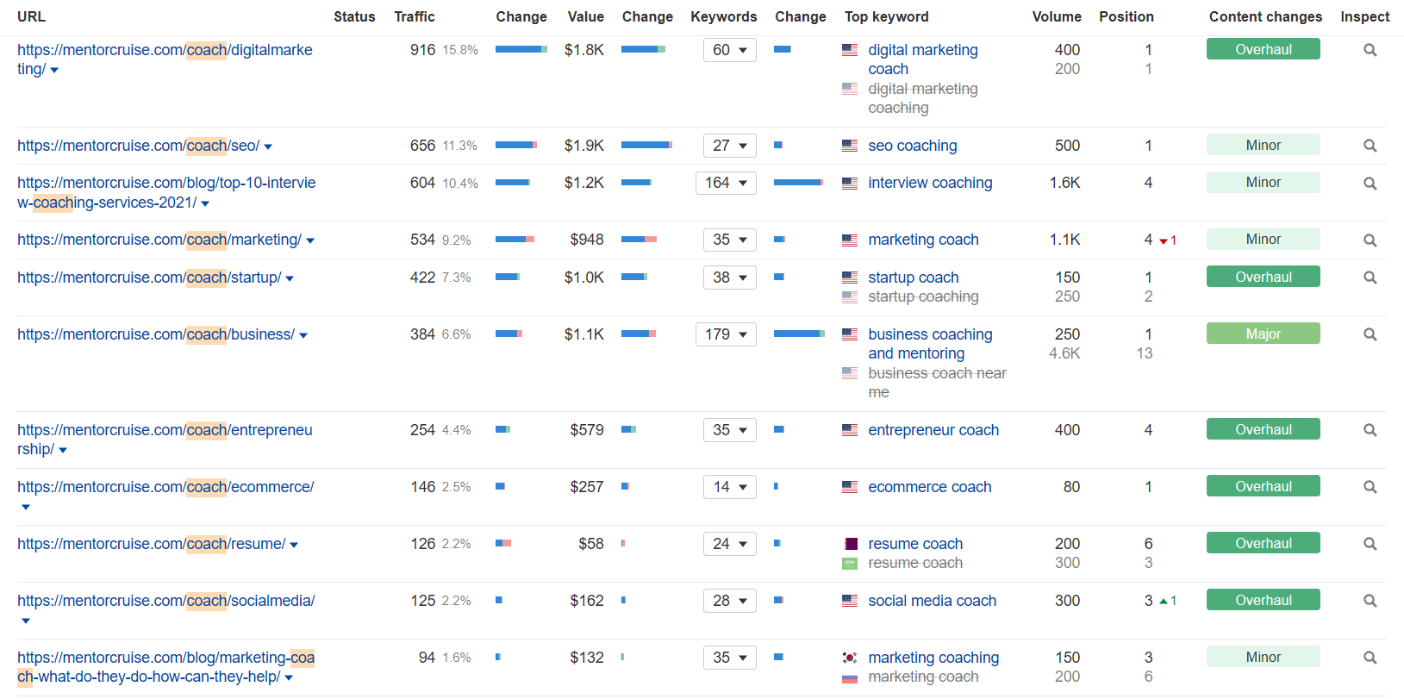
Task: Open keywords dropdown showing 164
Action: coord(726,183)
